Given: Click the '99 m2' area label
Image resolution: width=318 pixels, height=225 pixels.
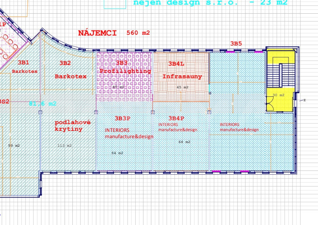Looking at the screenshot, I should click(14, 146).
